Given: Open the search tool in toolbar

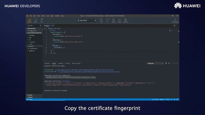Looking at the screenshot, I should (x=36, y=20).
